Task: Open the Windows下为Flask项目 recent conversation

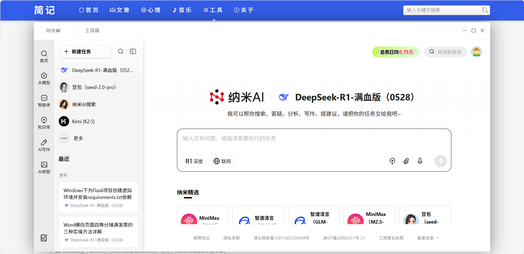Action: [98, 197]
